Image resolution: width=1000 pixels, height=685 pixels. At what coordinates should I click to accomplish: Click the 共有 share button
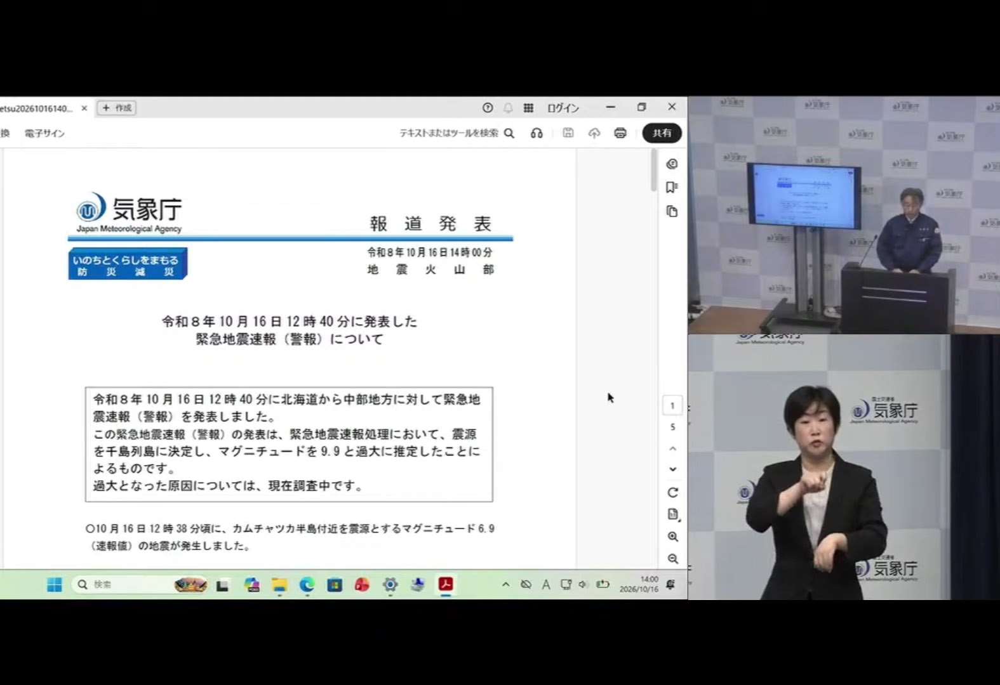pos(662,133)
